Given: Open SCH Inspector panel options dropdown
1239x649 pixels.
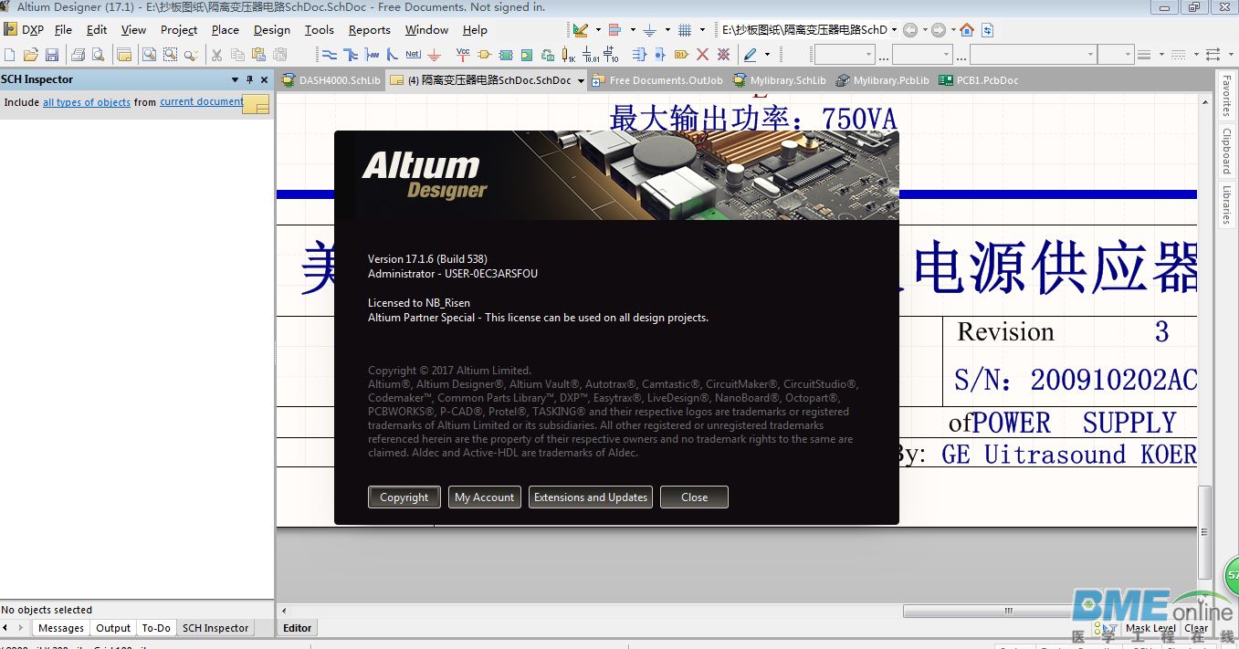Looking at the screenshot, I should coord(235,79).
